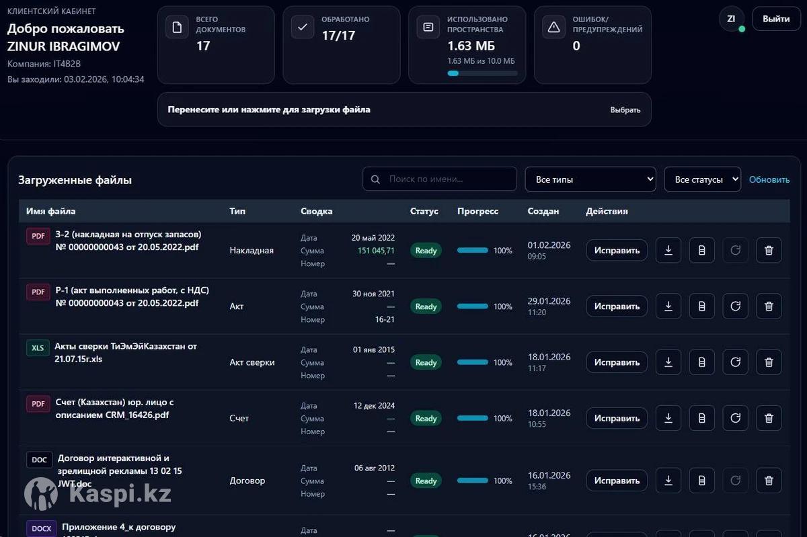Download the 3-2 накладная PDF file

pos(668,251)
